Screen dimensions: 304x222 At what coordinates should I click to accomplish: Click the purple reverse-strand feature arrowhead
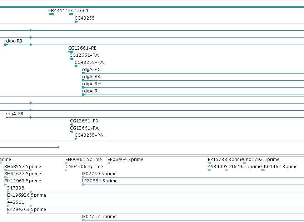[x=58, y=148]
